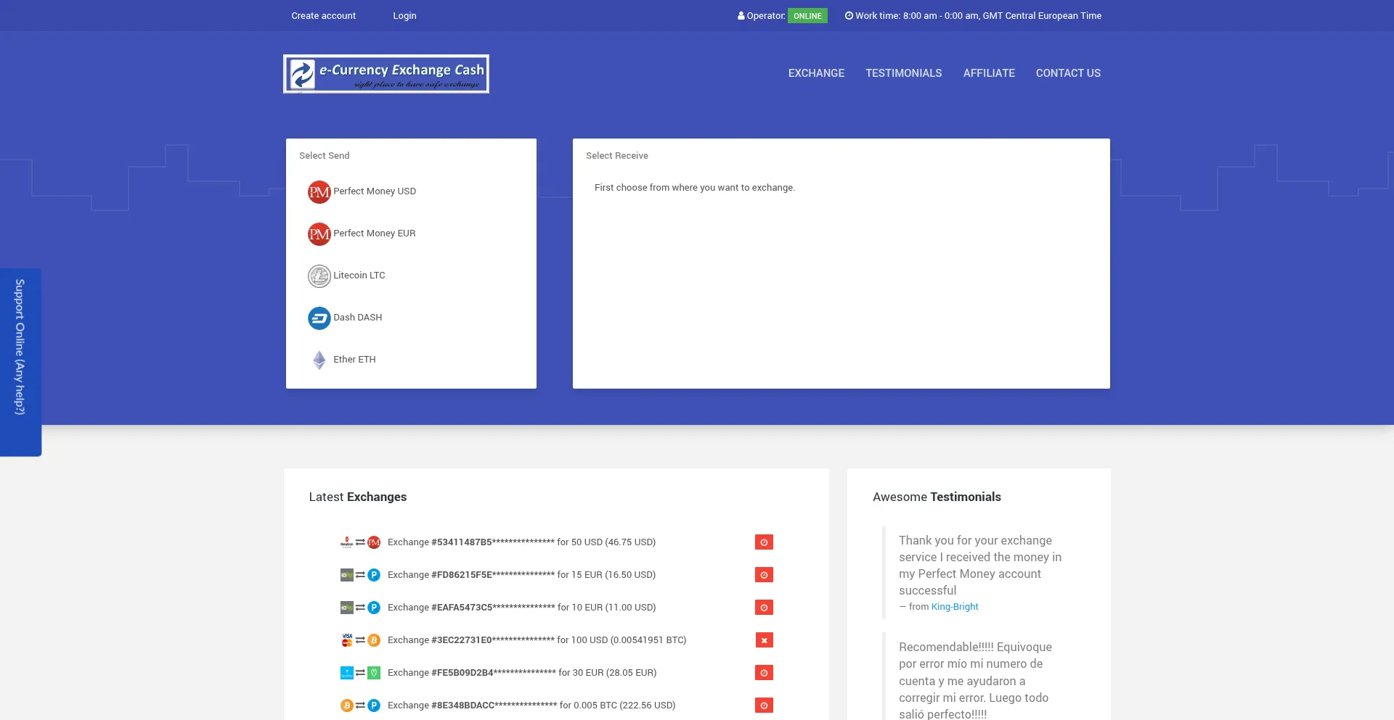Click Perfect Money icon in exchange #53411487B5 row

374,542
